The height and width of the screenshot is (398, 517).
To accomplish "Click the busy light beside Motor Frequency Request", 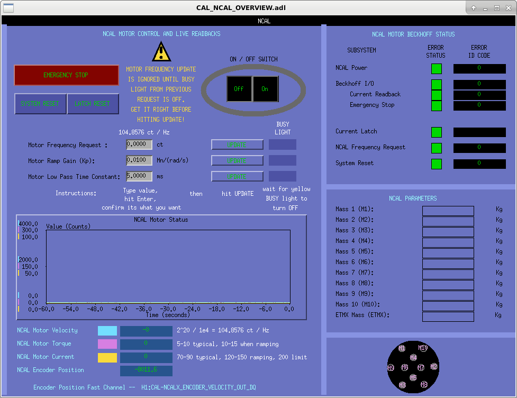I will point(282,144).
